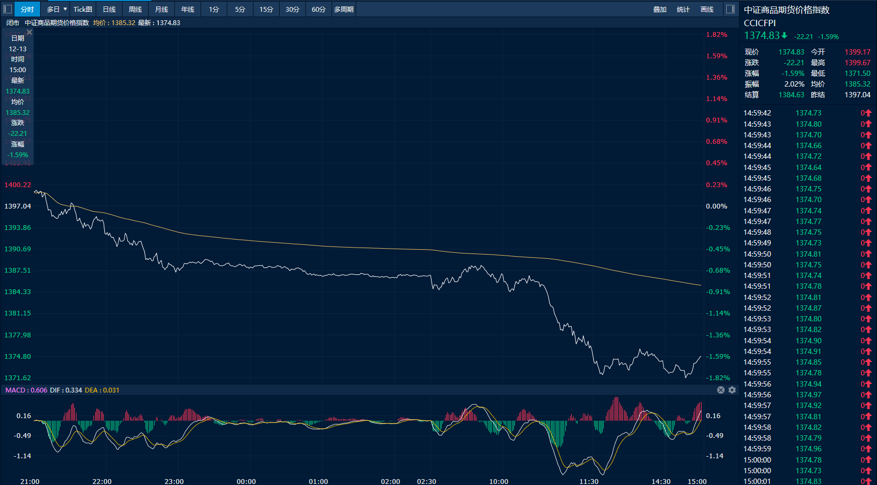Switch to the 周线 weekly chart
Viewport: 877px width, 485px height.
135,9
